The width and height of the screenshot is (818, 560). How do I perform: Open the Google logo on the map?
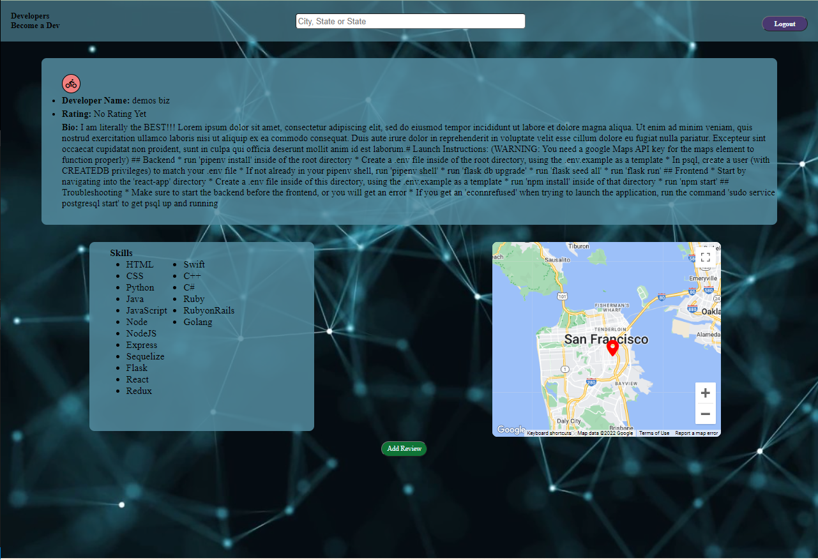tap(511, 430)
